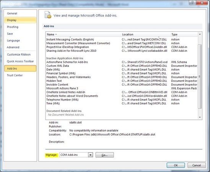Click the Document Related Add-ins heading
This screenshot has width=210, height=172.
coord(64,111)
